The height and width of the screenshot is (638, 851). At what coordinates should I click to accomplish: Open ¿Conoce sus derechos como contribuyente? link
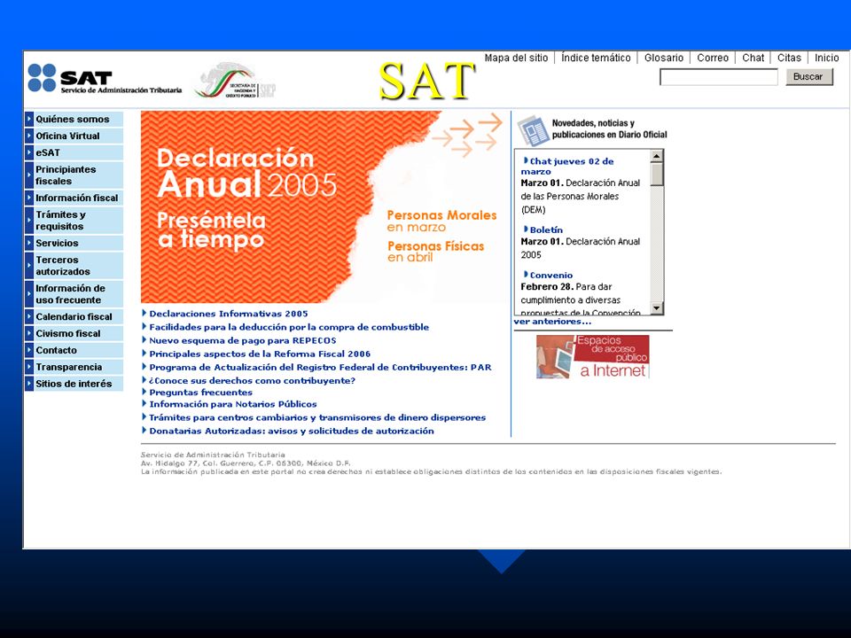click(x=252, y=381)
